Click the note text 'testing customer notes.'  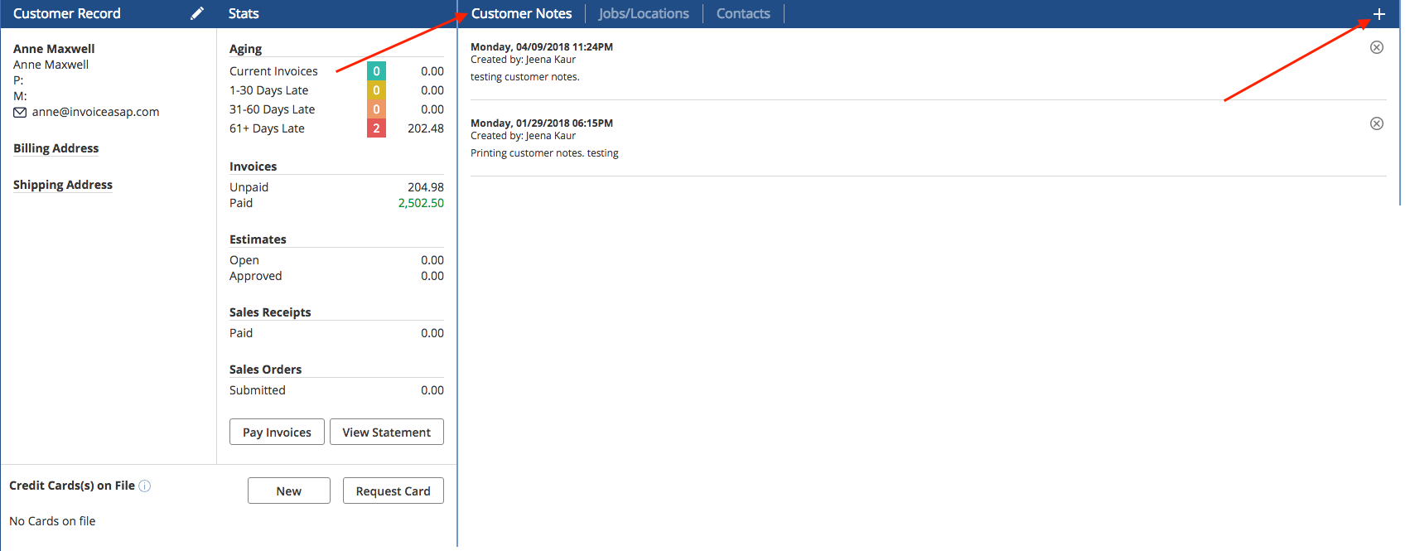click(x=525, y=77)
